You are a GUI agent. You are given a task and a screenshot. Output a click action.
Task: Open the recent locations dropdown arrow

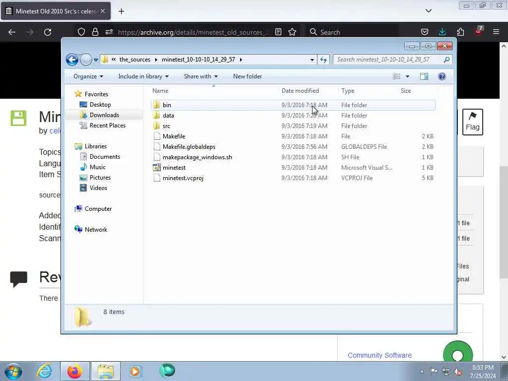click(96, 60)
